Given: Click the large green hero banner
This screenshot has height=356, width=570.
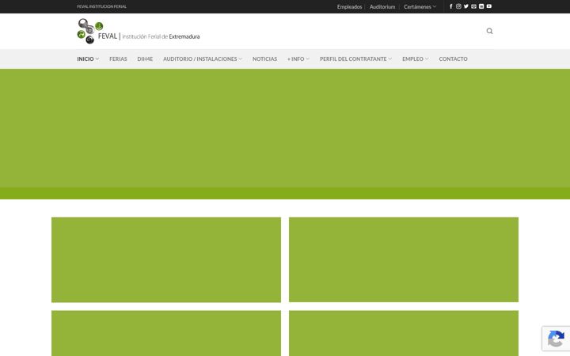Looking at the screenshot, I should tap(285, 134).
